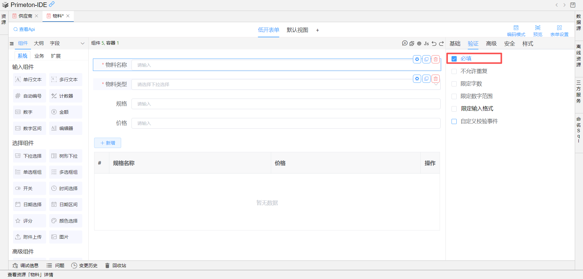Click the globe icon in designer toolbar

pyautogui.click(x=419, y=43)
